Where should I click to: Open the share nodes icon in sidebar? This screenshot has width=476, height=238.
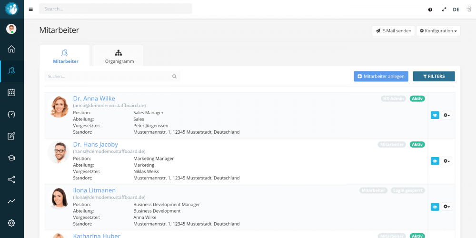tap(11, 179)
